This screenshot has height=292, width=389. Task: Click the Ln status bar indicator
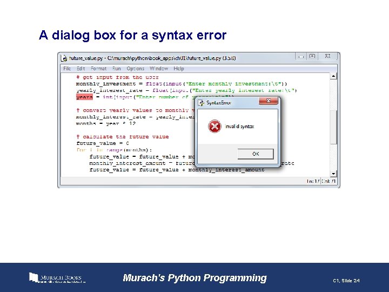point(313,181)
